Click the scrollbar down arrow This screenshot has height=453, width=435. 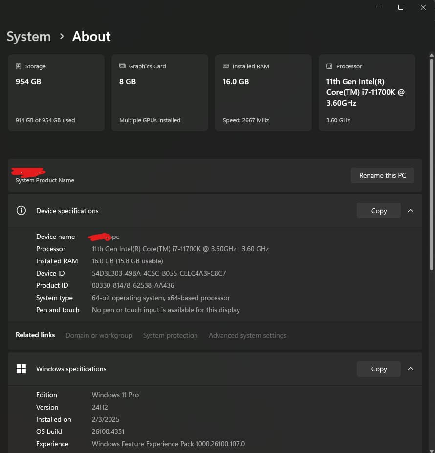tap(431, 451)
